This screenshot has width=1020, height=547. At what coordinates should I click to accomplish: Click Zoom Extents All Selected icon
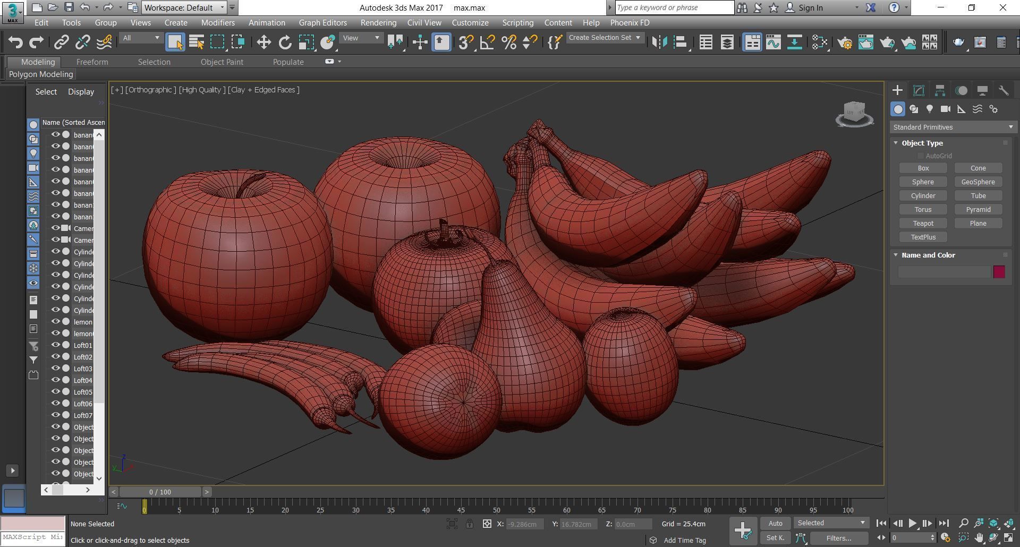[x=993, y=523]
